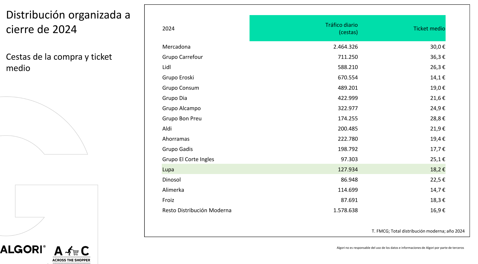Click the source note "T. FMCG; Total distribución moderna"
This screenshot has width=478, height=264.
[x=418, y=231]
